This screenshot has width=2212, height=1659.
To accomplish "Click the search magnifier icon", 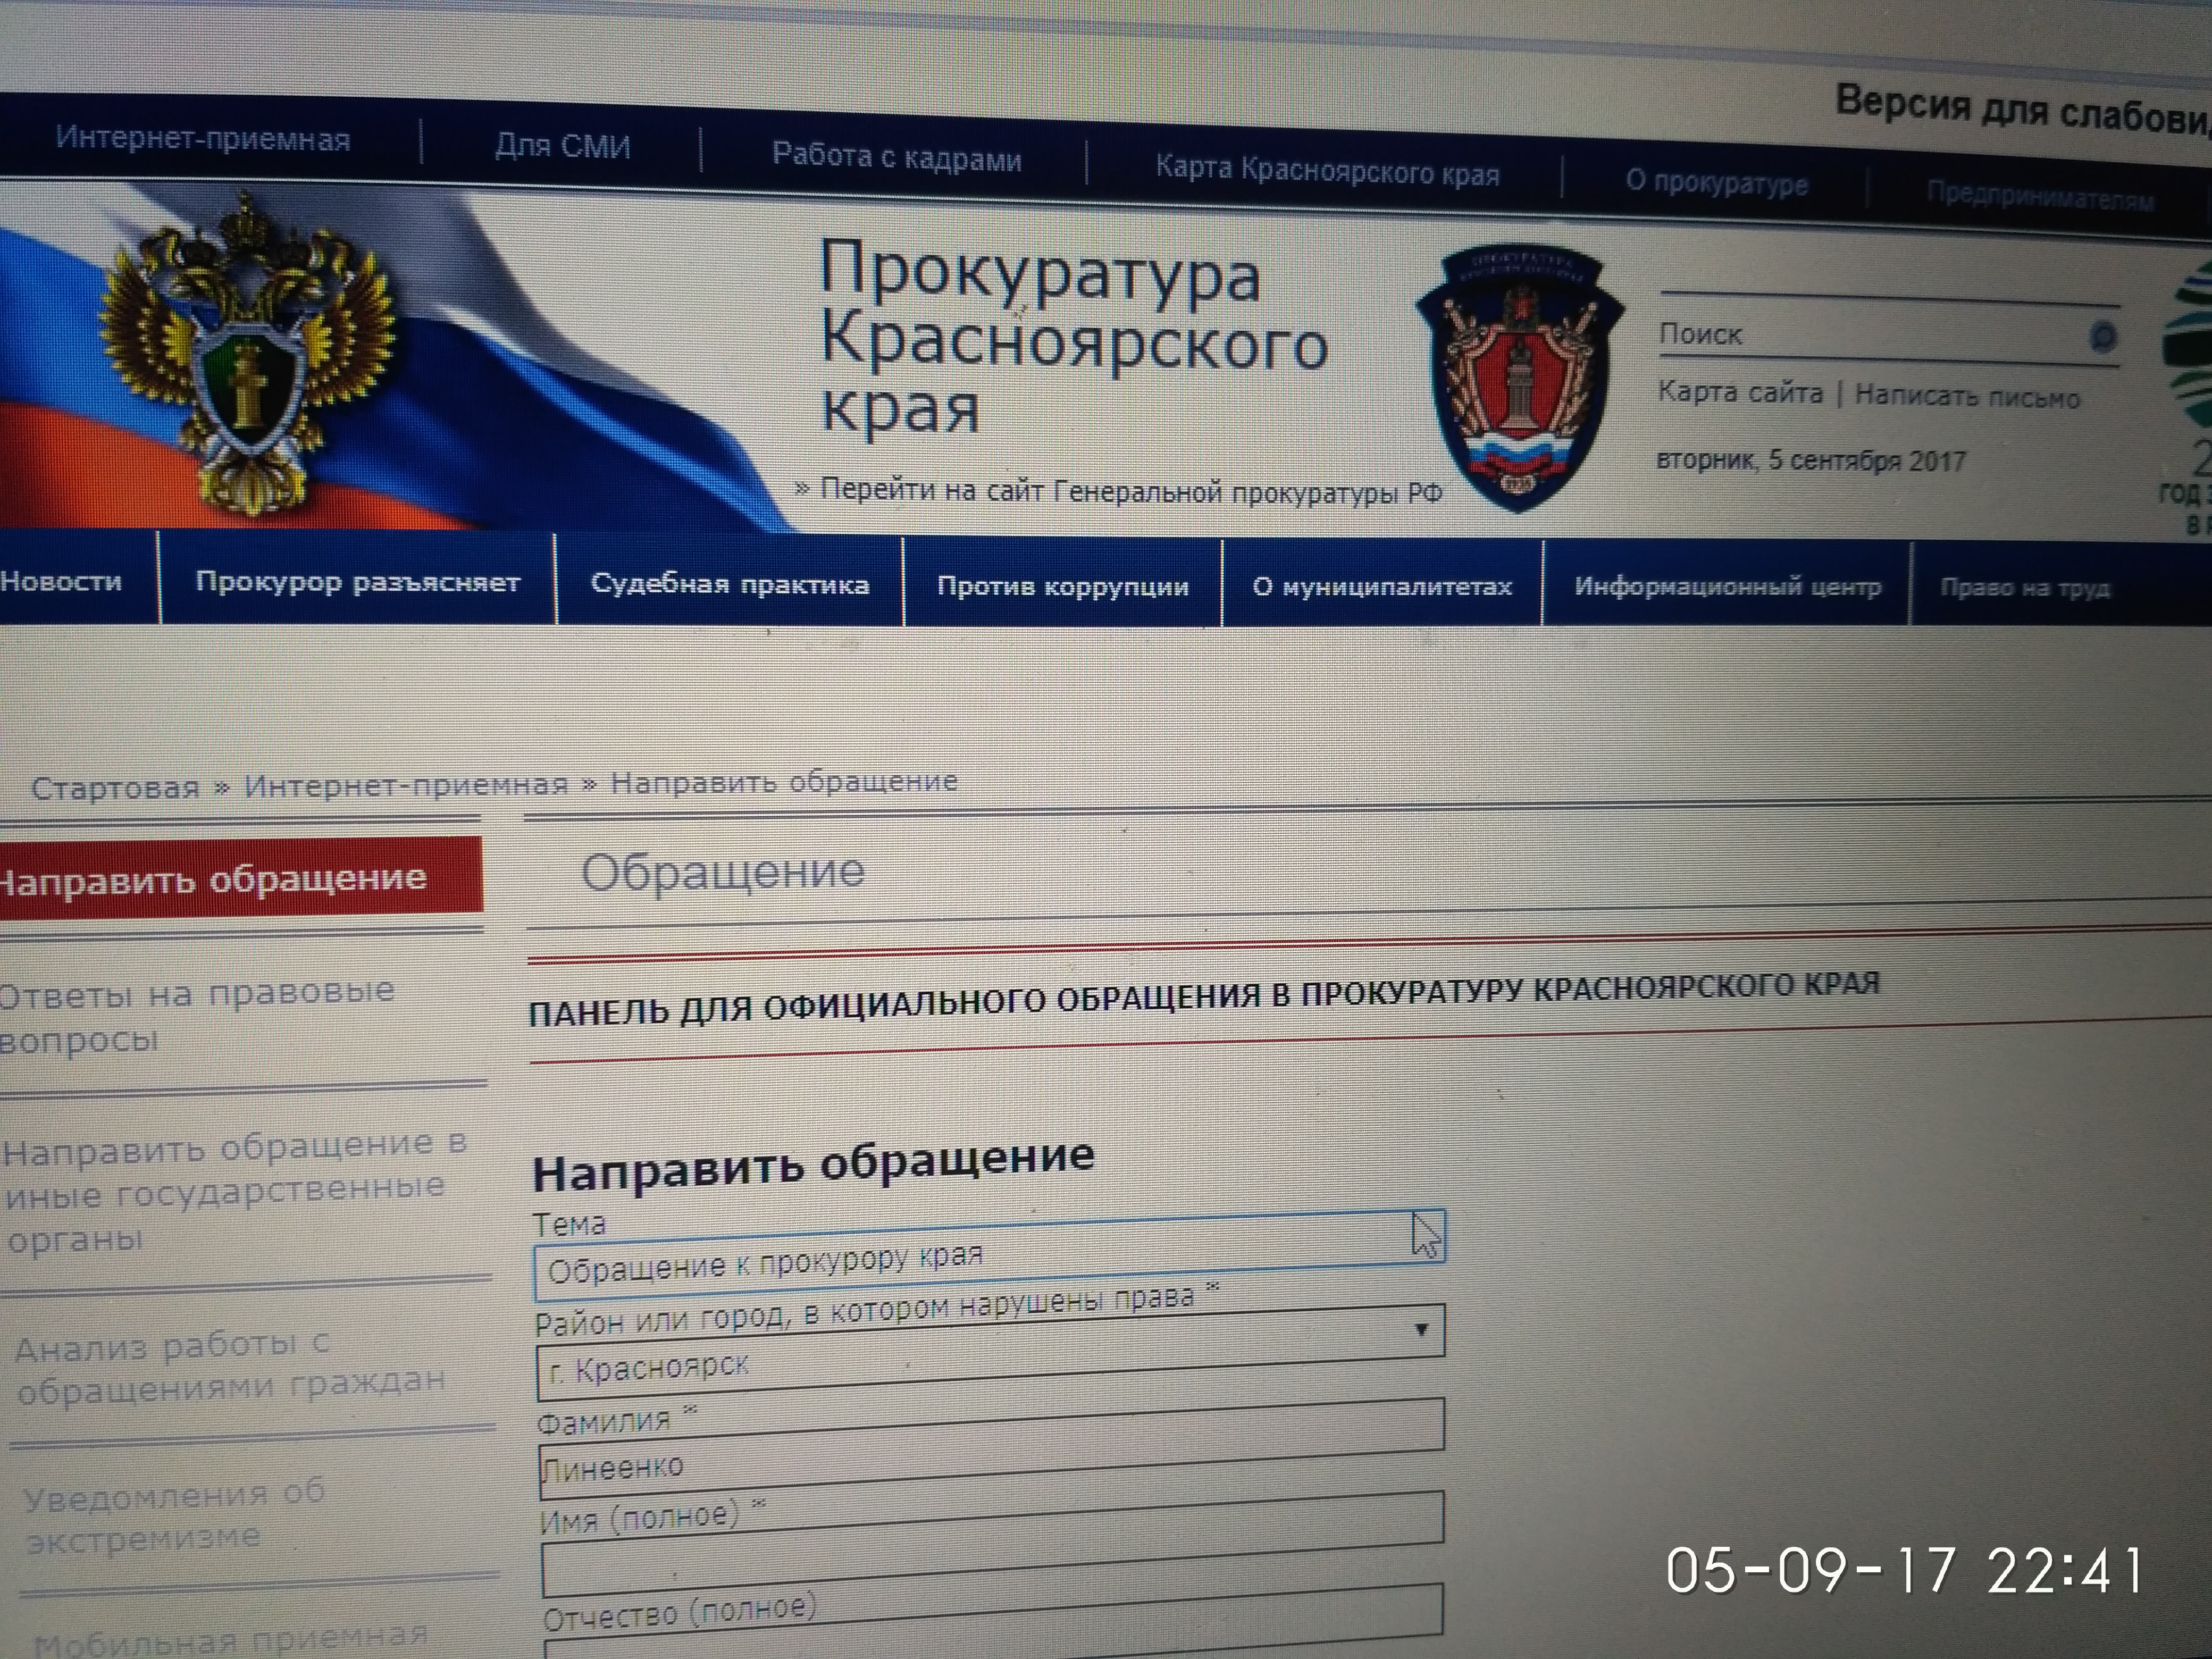I will (2103, 337).
